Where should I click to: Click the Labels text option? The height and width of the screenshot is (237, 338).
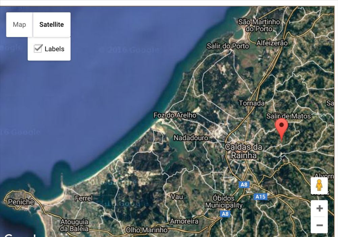54,49
